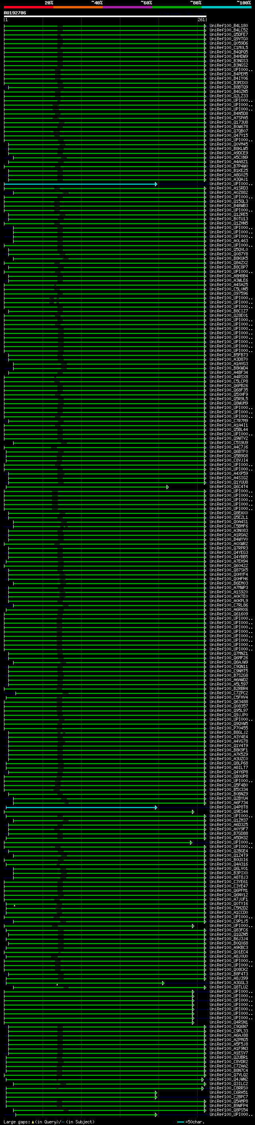This screenshot has width=255, height=1125.
Task: Select the UniRef100_Q7MNZ1 label
Action: coord(229,654)
